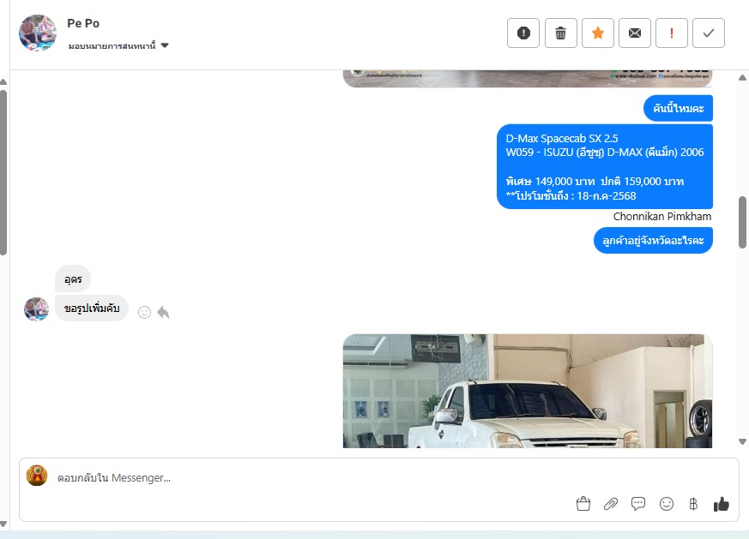Click the left pane scrollbar thumb
Viewport: 749px width, 539px height.
(3, 173)
